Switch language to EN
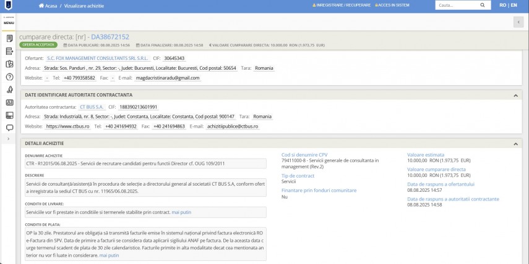529x264 pixels. point(514,5)
